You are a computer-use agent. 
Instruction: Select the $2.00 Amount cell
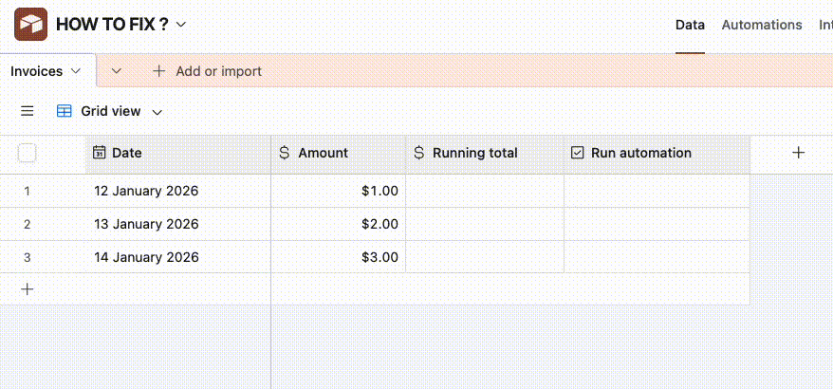tap(338, 224)
